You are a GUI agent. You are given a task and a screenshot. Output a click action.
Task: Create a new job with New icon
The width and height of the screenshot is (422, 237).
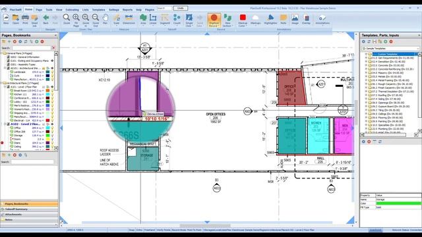[x=6, y=19]
